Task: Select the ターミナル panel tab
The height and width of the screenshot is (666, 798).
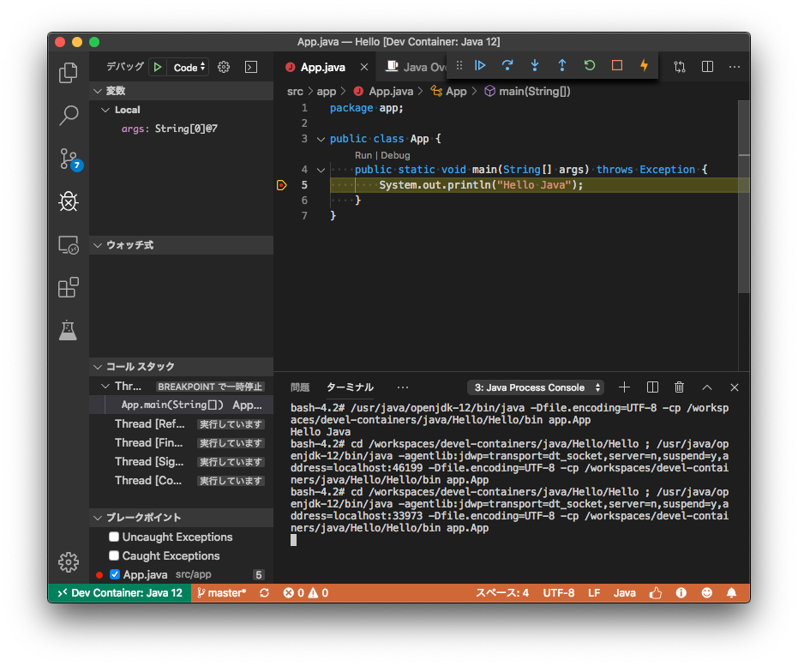Action: tap(350, 387)
